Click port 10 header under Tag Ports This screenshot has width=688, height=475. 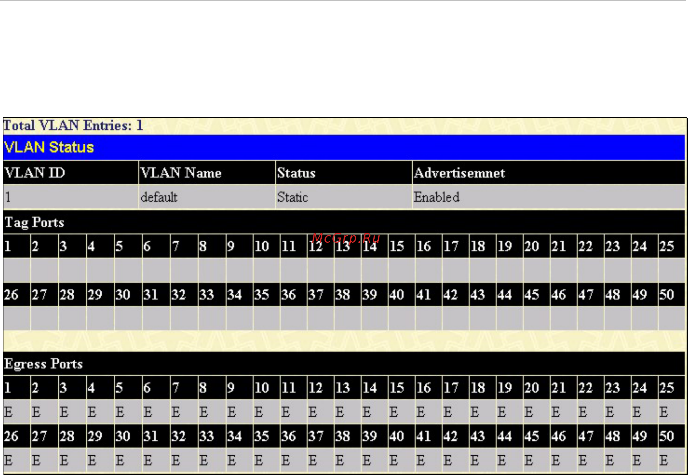pos(266,246)
